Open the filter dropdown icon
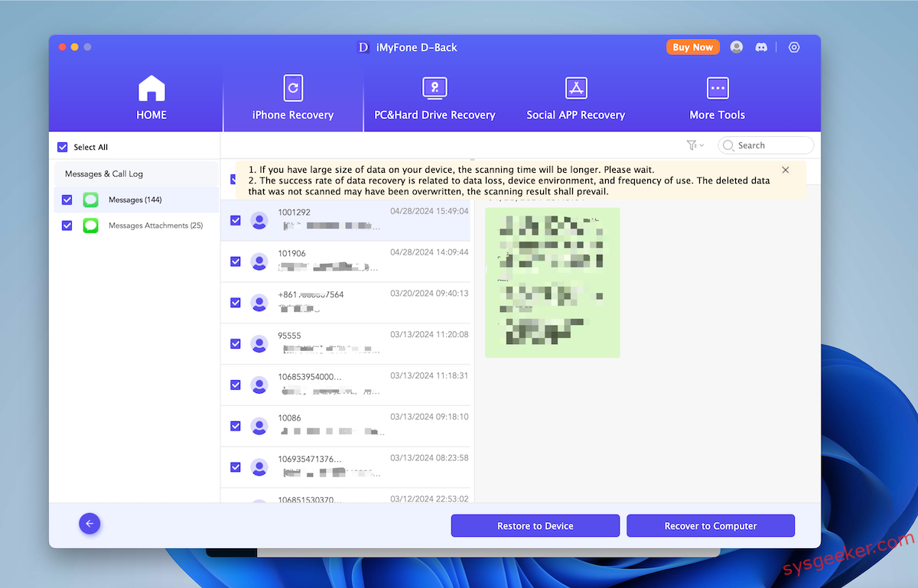Screen dimensions: 918x588 [x=695, y=145]
